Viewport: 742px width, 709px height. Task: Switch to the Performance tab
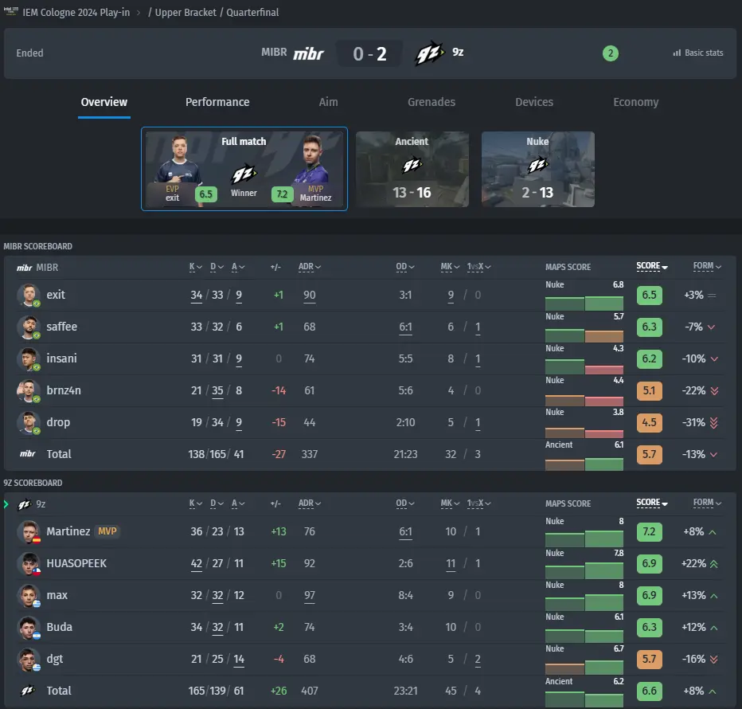point(217,102)
